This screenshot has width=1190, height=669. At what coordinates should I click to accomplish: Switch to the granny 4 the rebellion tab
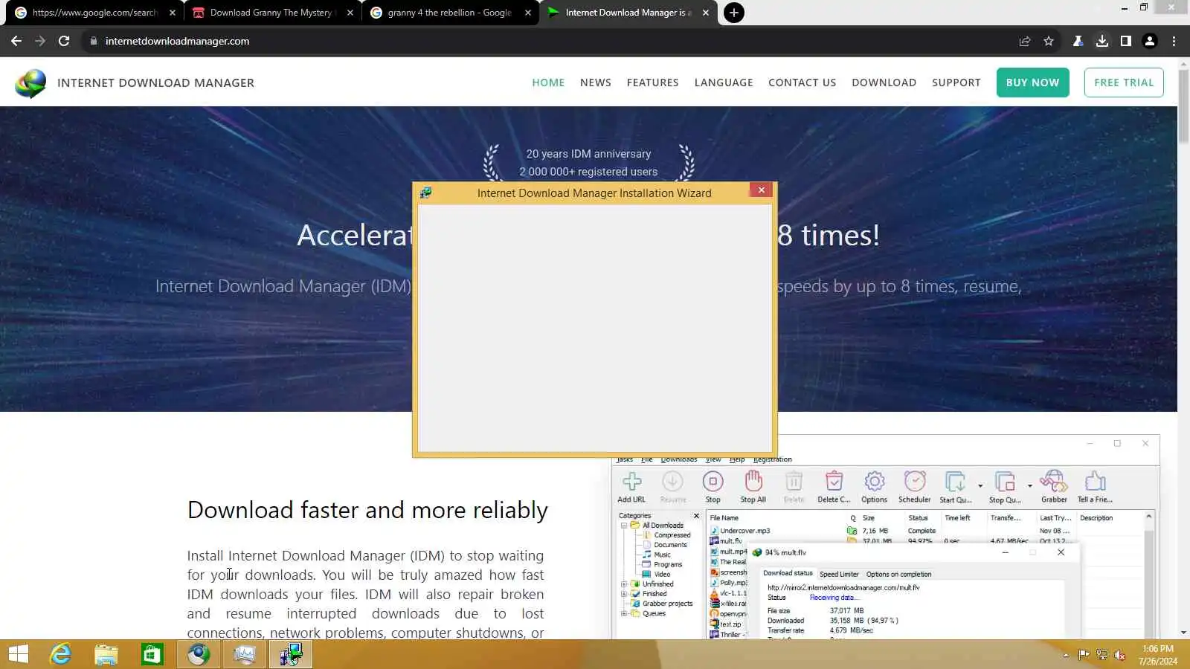click(449, 13)
